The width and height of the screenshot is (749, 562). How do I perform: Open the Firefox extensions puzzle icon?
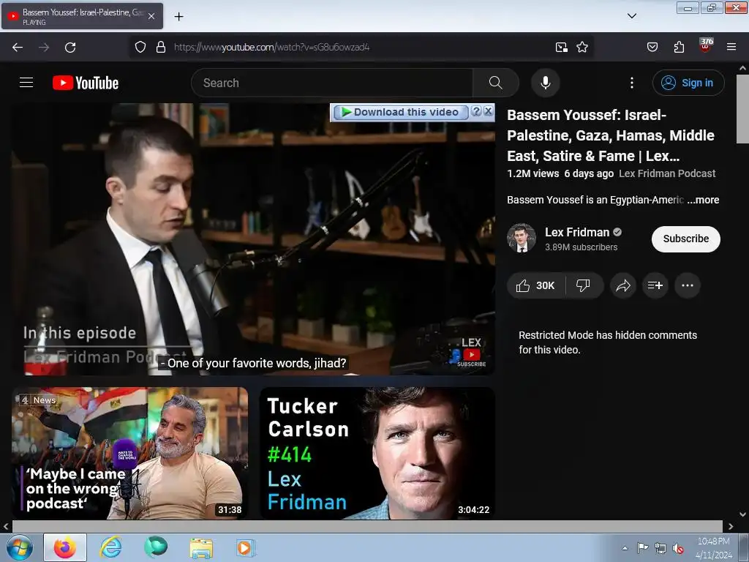pyautogui.click(x=679, y=47)
